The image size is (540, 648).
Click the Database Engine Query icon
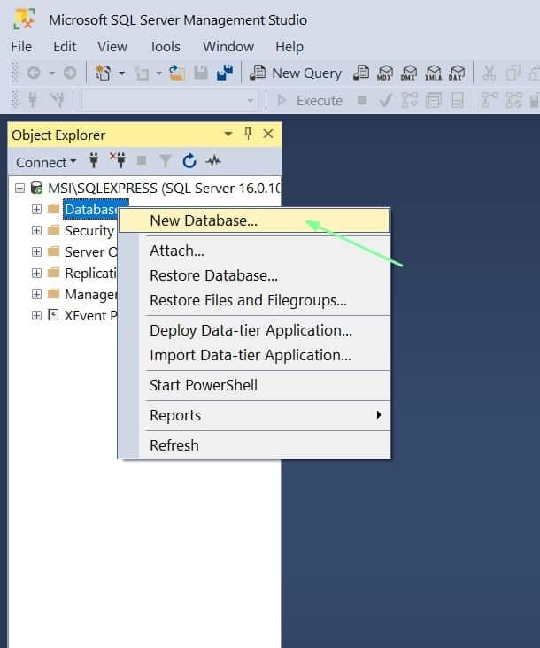point(361,73)
